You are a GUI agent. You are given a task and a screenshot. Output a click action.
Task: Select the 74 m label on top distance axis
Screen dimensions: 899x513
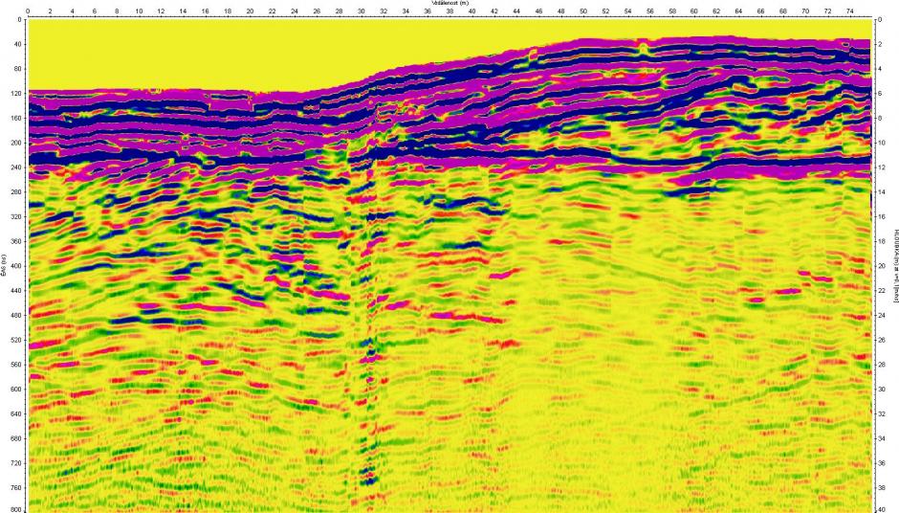[x=849, y=11]
